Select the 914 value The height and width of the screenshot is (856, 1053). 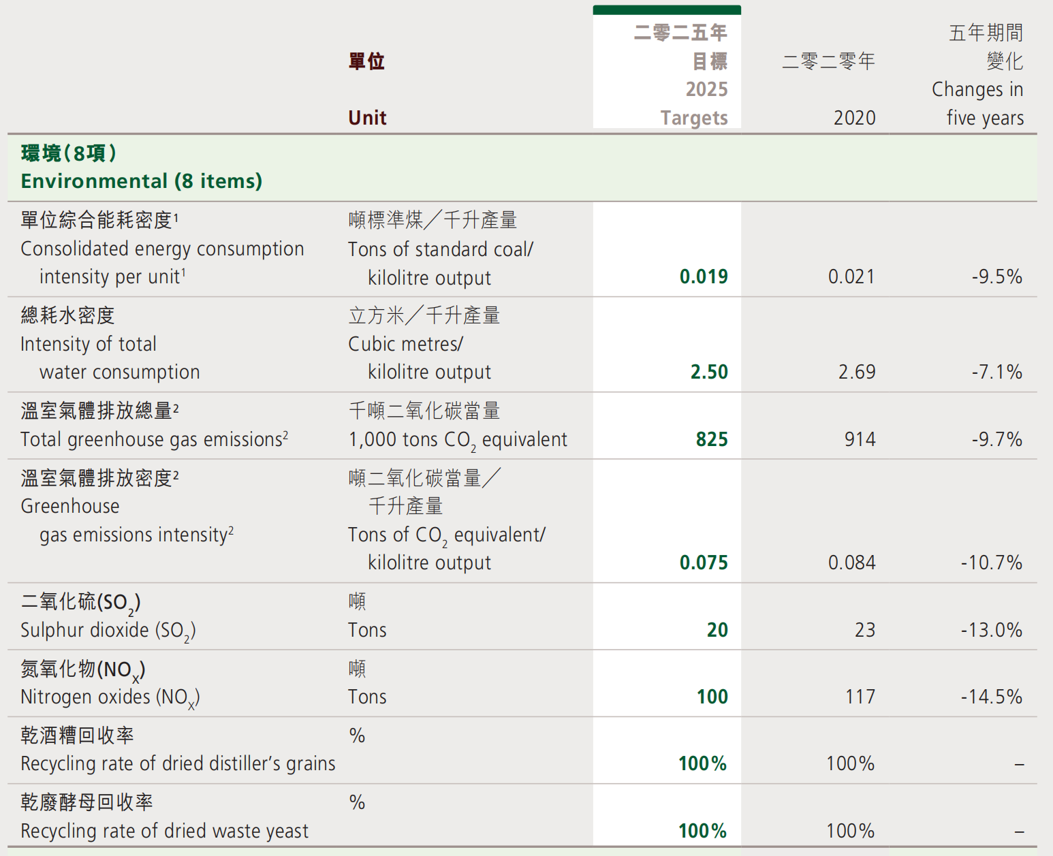860,439
